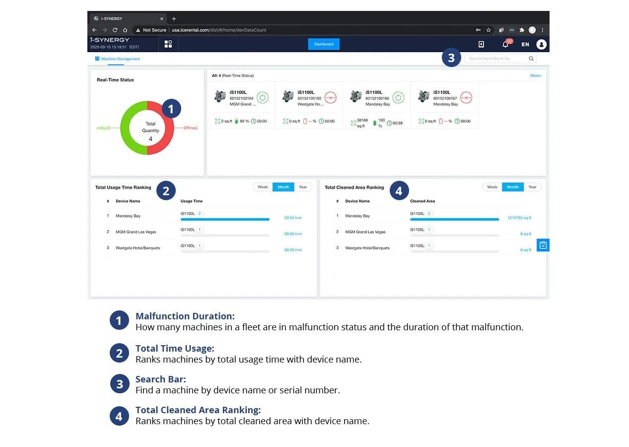Click the Device Name/Serial No. search field
This screenshot has width=629, height=447.
(496, 59)
